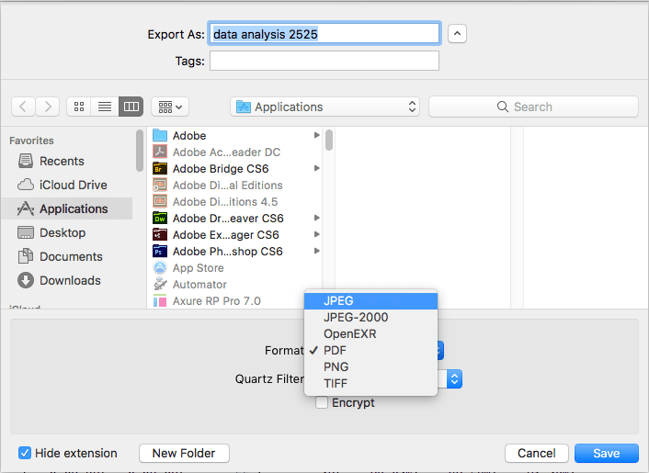Click the Save button
This screenshot has width=649, height=473.
tap(607, 453)
